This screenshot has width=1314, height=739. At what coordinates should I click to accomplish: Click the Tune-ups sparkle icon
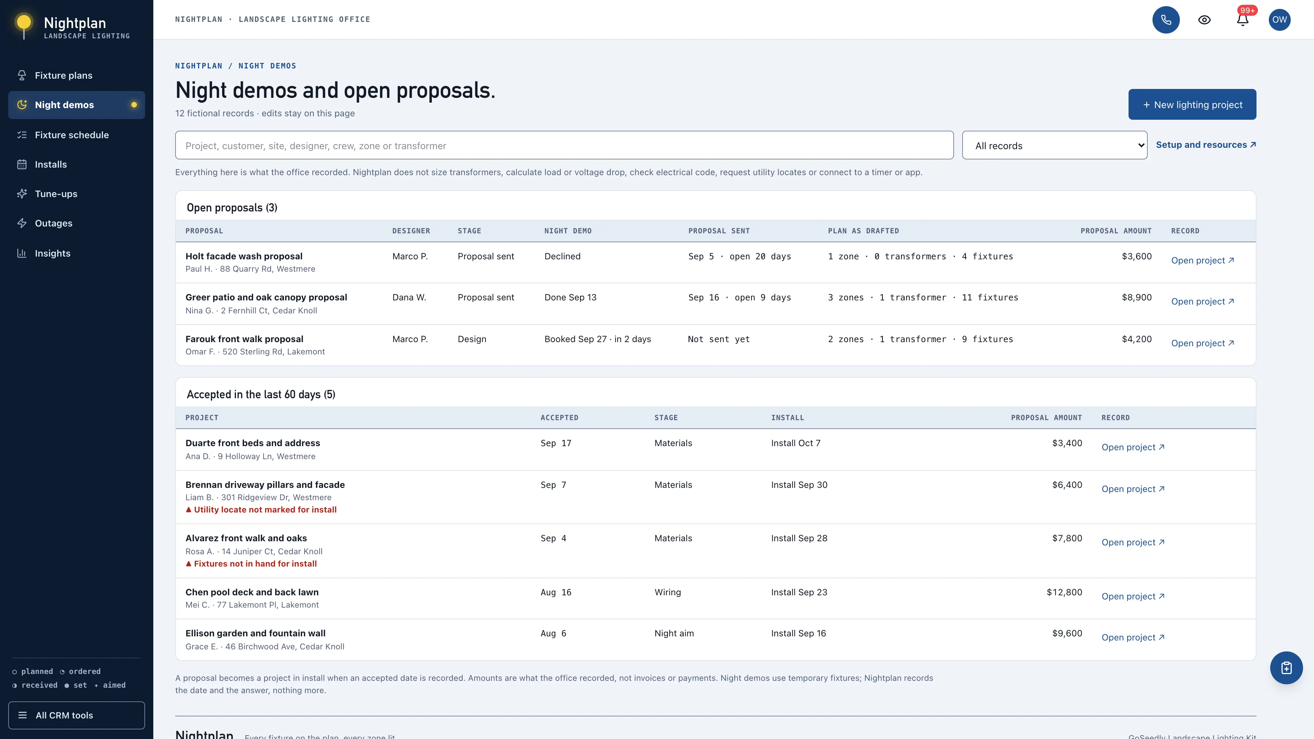(22, 194)
